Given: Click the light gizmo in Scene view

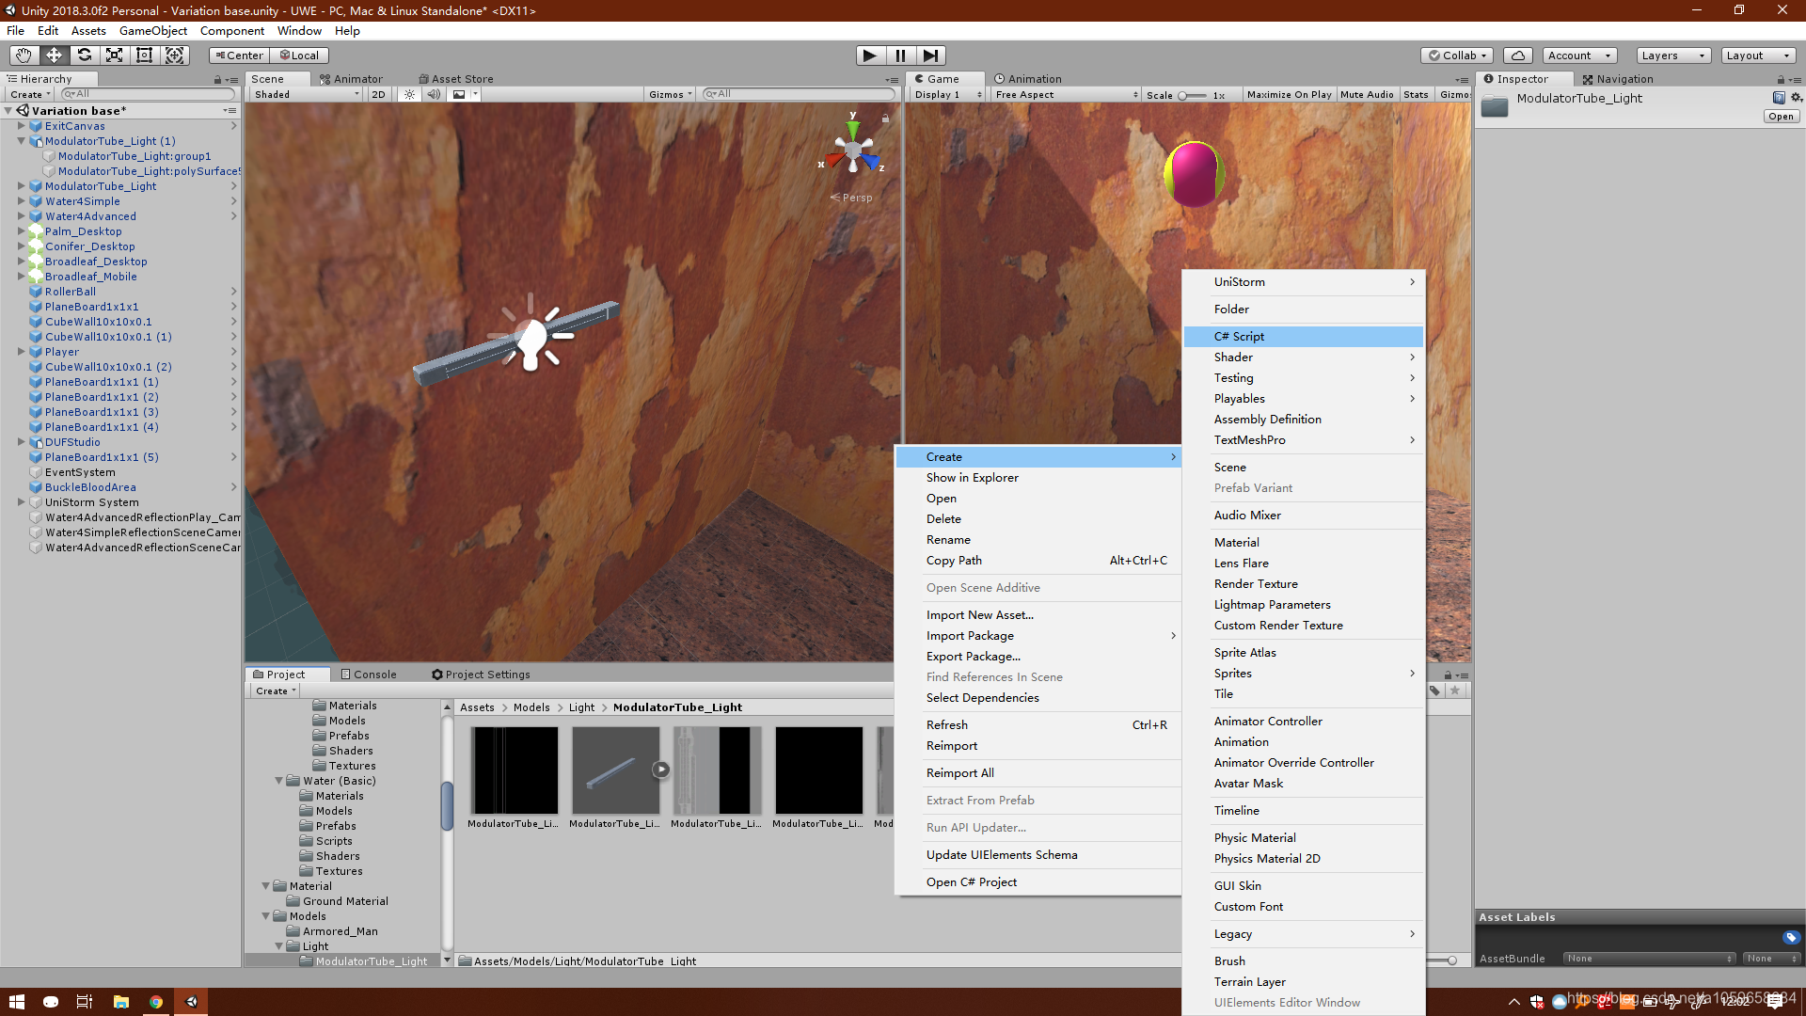Looking at the screenshot, I should click(533, 336).
